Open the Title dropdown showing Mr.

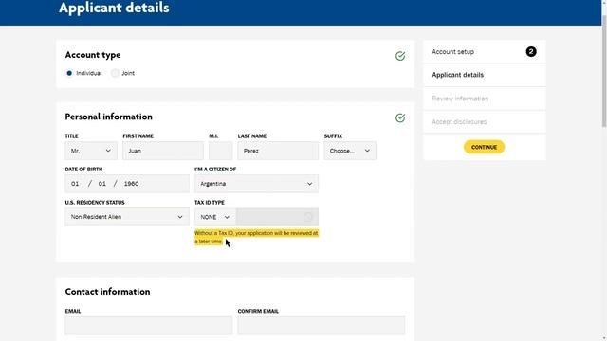pos(91,151)
